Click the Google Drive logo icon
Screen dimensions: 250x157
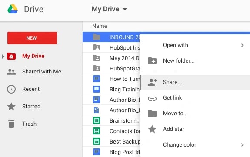click(13, 9)
